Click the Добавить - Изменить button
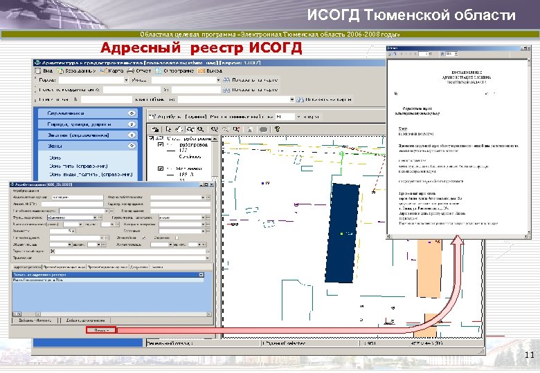 pyautogui.click(x=35, y=320)
